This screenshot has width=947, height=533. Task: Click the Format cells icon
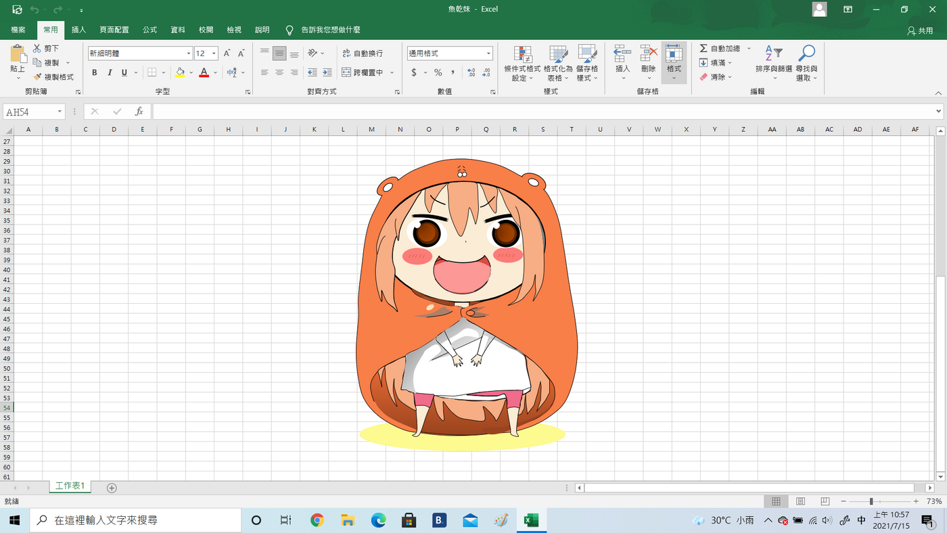pyautogui.click(x=674, y=53)
